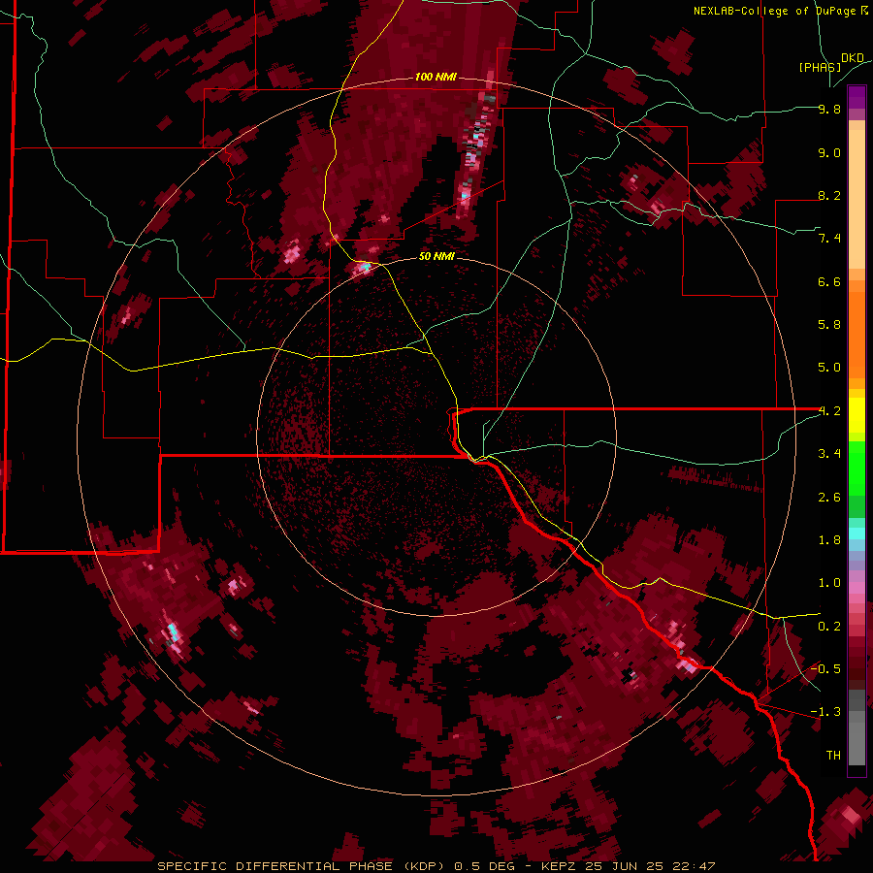The image size is (873, 873).
Task: Click the NEXLAB-College of DuPage label
Action: pos(776,11)
